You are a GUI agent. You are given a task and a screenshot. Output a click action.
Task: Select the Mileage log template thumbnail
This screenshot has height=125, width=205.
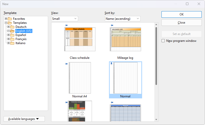[x=125, y=39]
